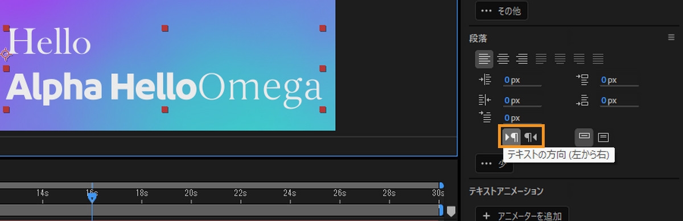Click the anchor point crosshair on text layer
This screenshot has width=683, height=221.
click(x=6, y=54)
